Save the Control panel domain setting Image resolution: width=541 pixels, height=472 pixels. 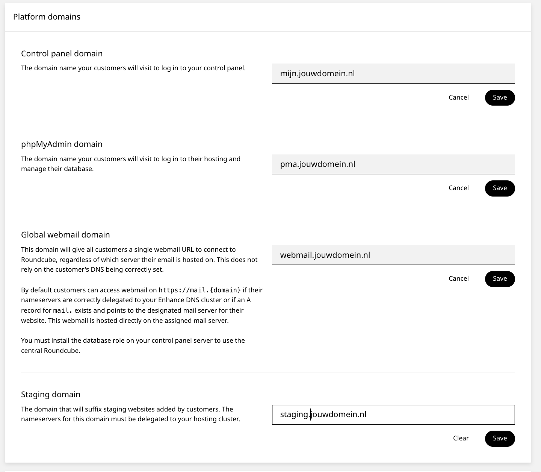(x=500, y=98)
